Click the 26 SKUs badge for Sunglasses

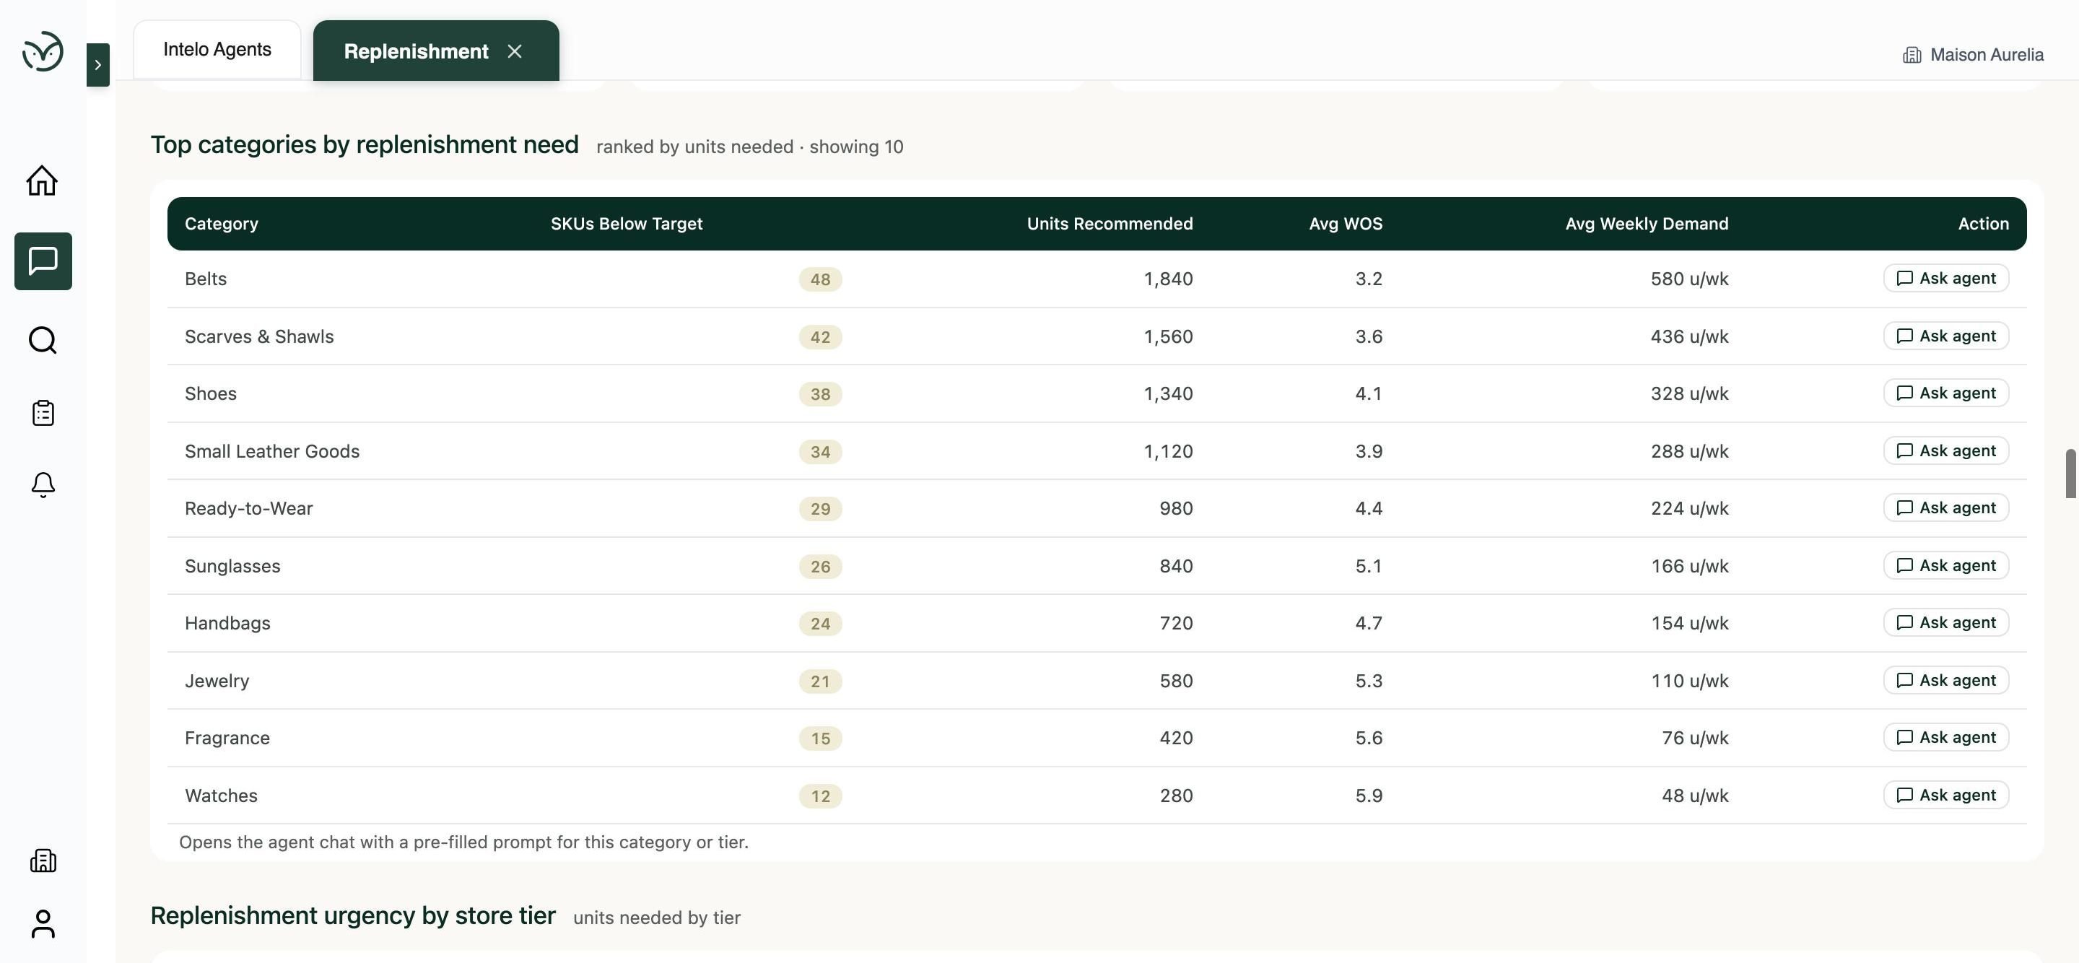coord(820,567)
